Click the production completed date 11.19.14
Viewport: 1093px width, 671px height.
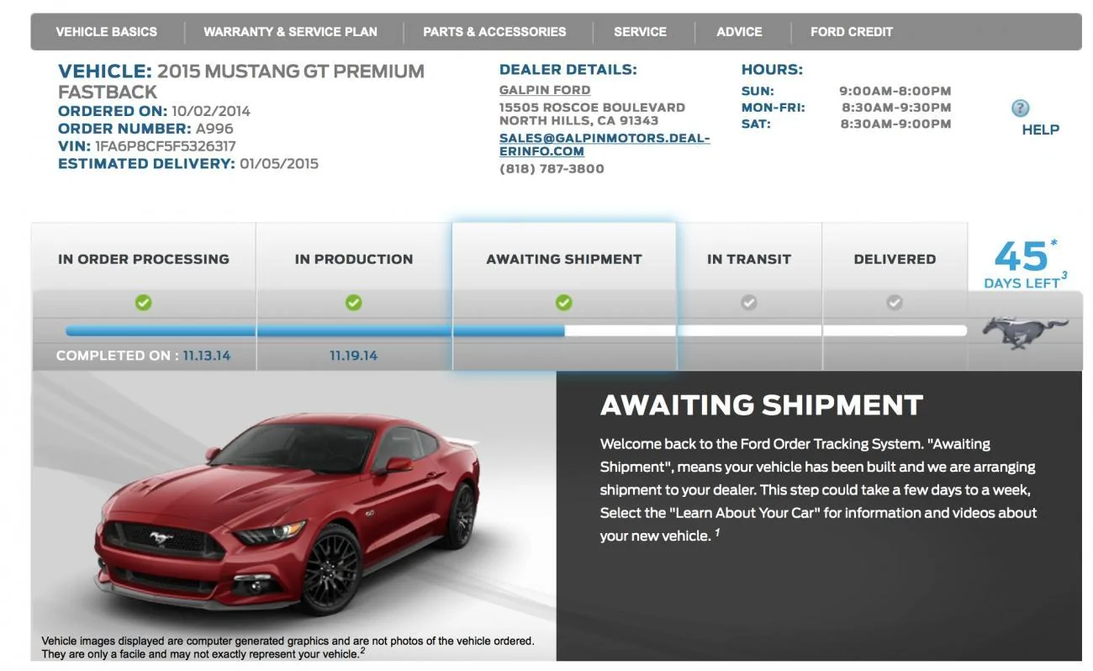click(354, 356)
